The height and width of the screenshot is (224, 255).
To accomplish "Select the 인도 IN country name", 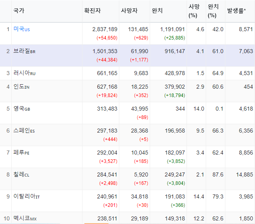I will click(21, 87).
